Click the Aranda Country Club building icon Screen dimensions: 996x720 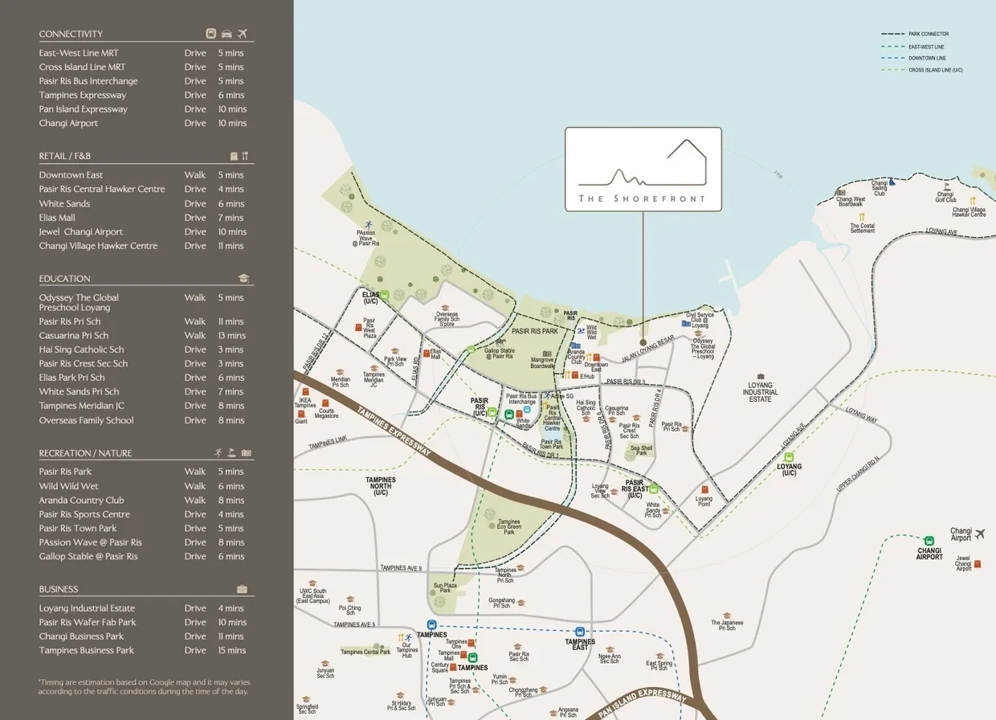[575, 346]
